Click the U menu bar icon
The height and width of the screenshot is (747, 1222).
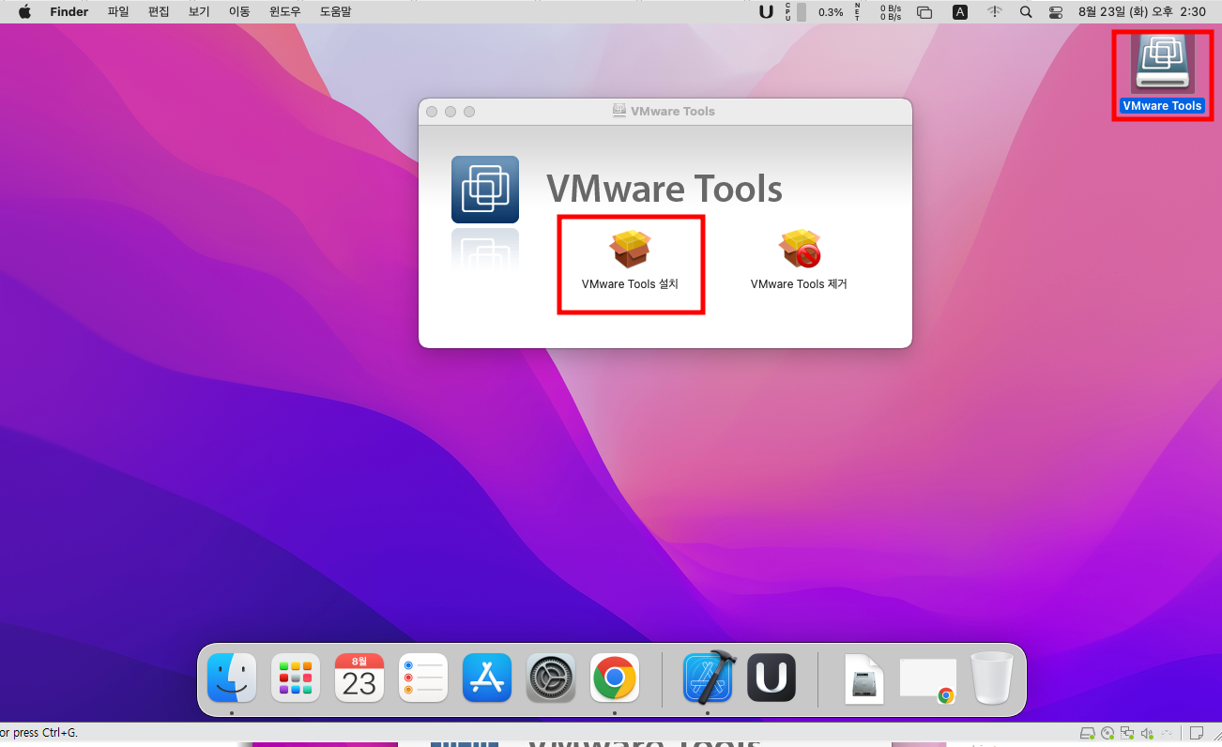click(767, 12)
